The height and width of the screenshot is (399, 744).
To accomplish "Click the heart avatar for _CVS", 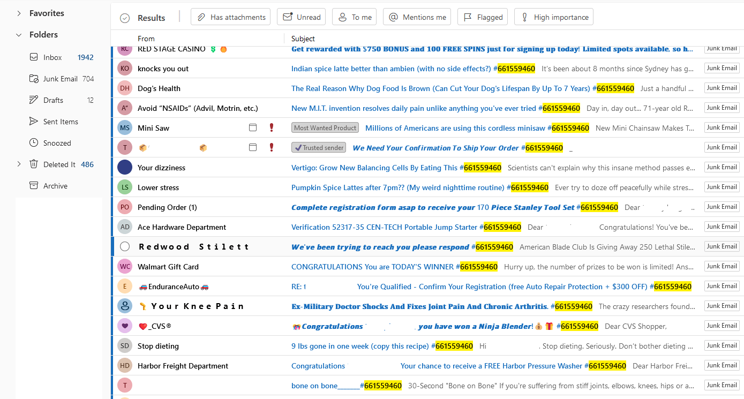I will point(125,326).
